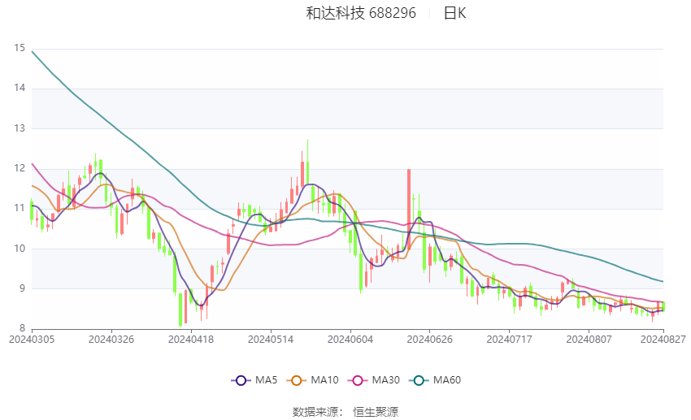The height and width of the screenshot is (420, 691).
Task: Click the 日K label in title
Action: click(454, 13)
